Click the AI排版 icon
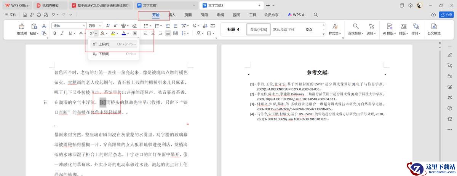The width and height of the screenshot is (457, 176). tap(390, 26)
